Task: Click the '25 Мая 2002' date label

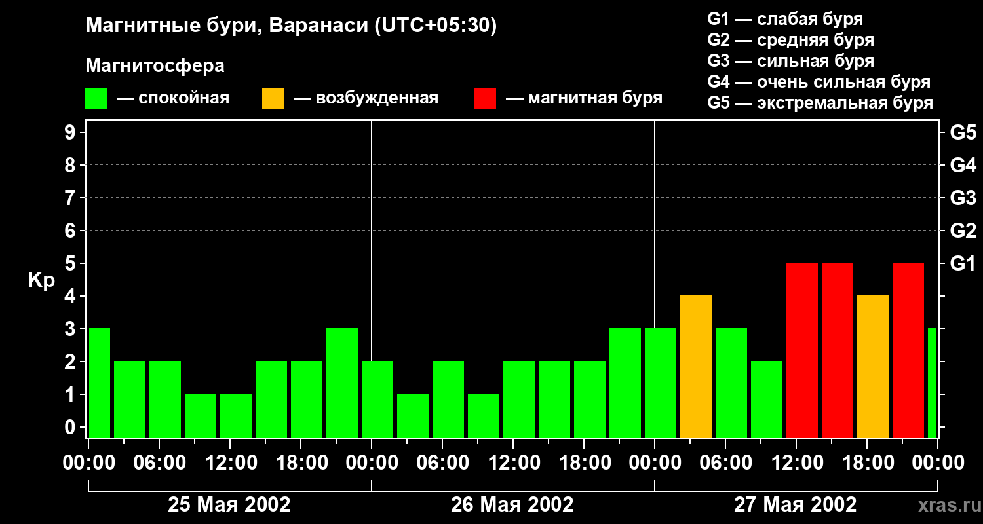Action: [x=229, y=505]
